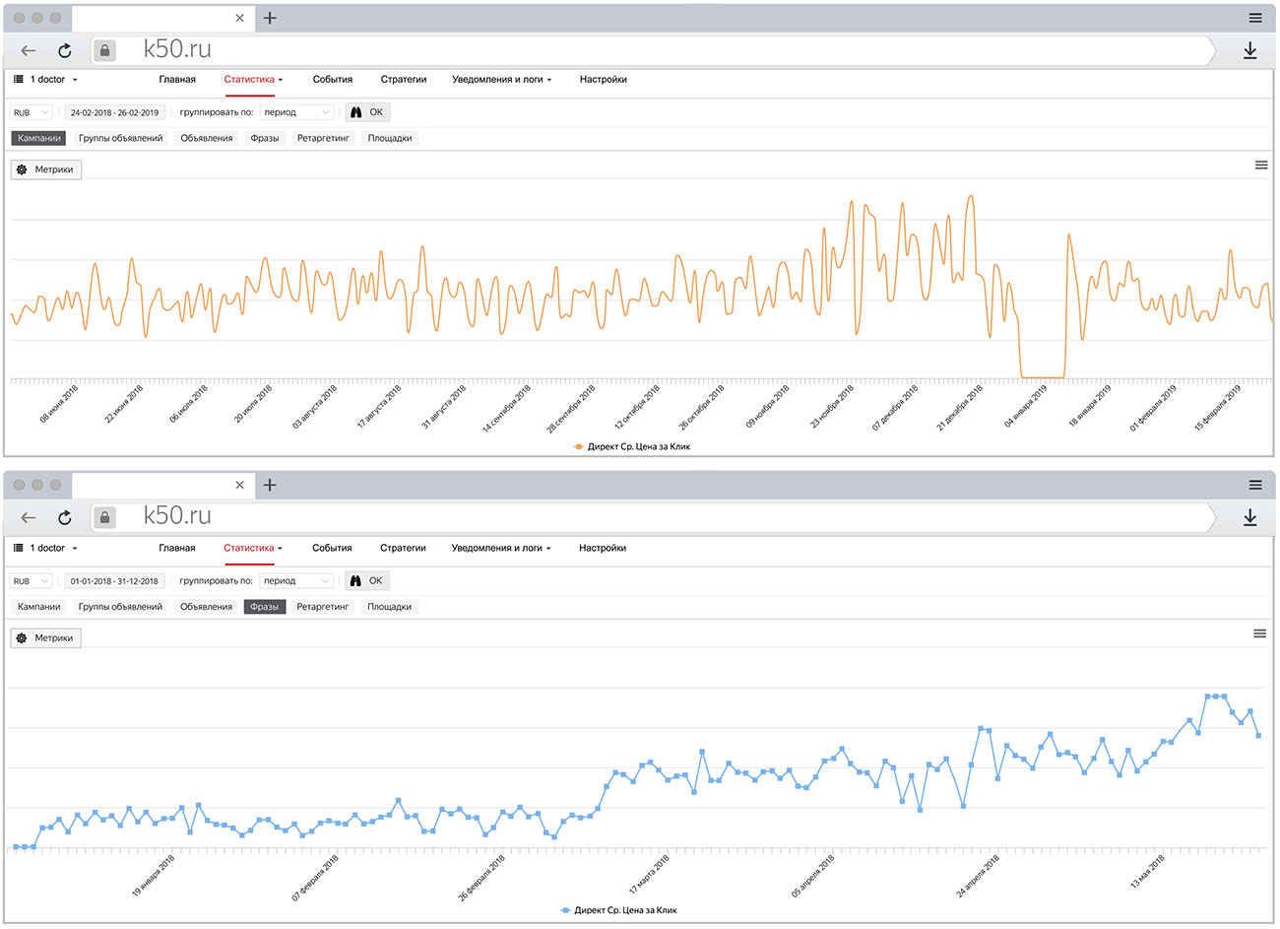The image size is (1280, 929).
Task: Select Фразы tab in top window
Action: (x=265, y=138)
